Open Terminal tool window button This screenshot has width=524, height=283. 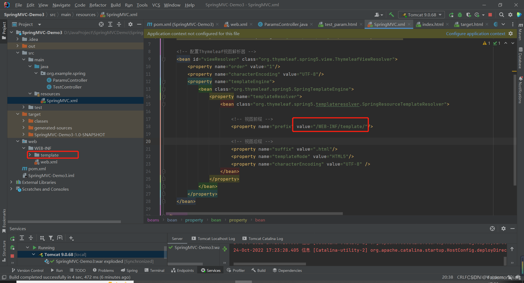point(154,270)
